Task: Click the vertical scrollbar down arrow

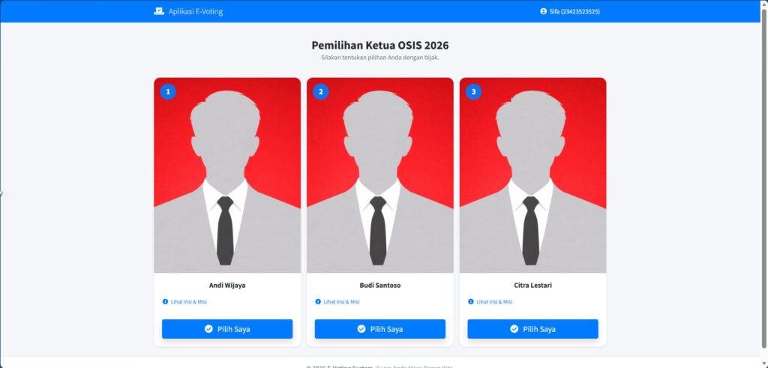Action: [x=764, y=363]
